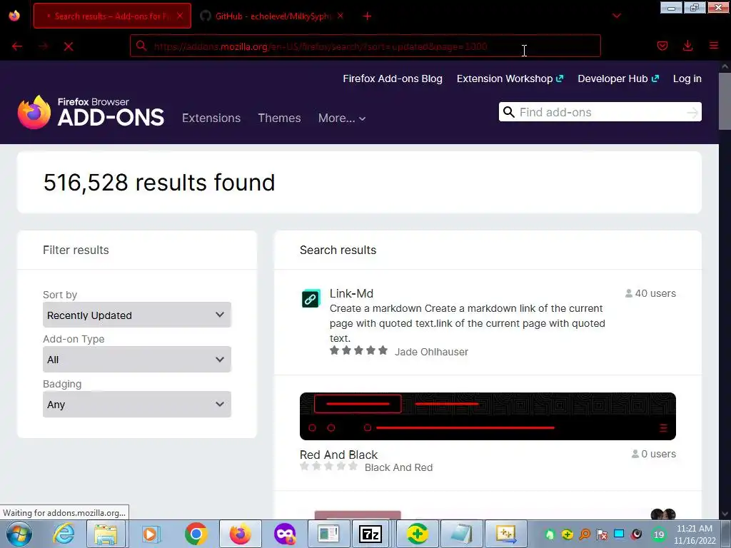The image size is (731, 548).
Task: Open the Action Center flag tray icon
Action: [x=602, y=534]
